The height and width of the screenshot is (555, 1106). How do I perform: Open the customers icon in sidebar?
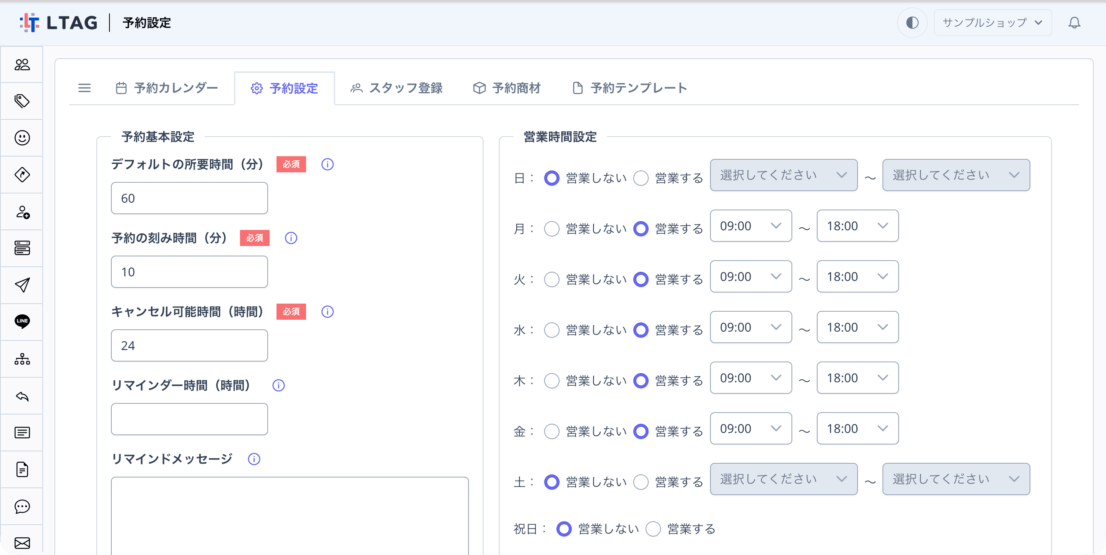click(x=22, y=64)
